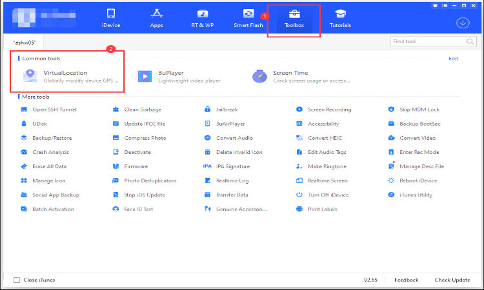Open the Tutorials tab
The image size is (484, 290).
coord(340,19)
